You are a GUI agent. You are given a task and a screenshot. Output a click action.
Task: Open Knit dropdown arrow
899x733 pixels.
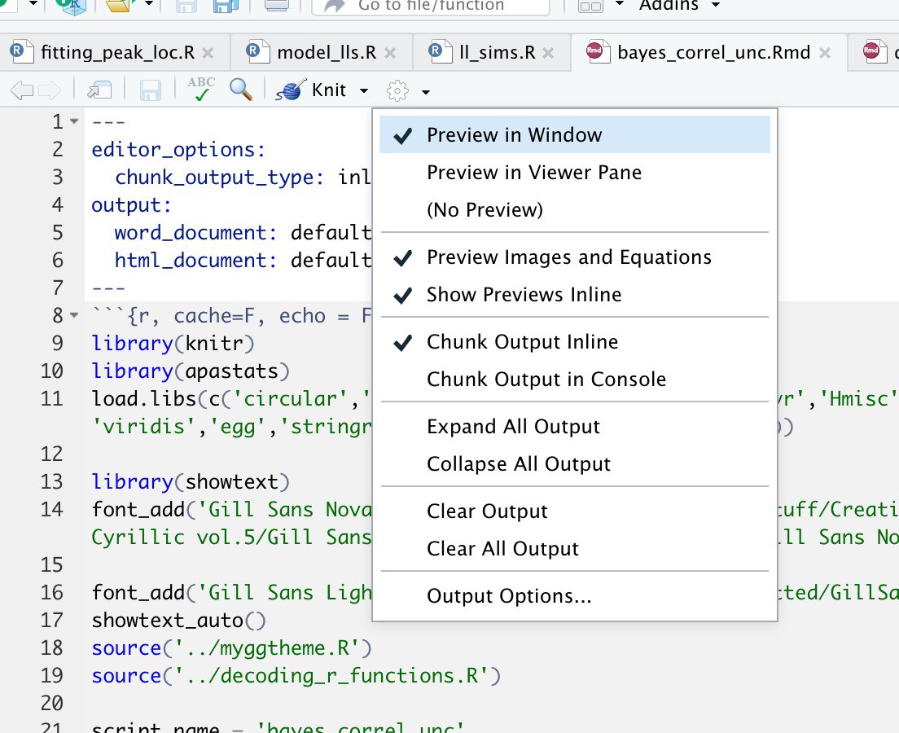pyautogui.click(x=363, y=90)
